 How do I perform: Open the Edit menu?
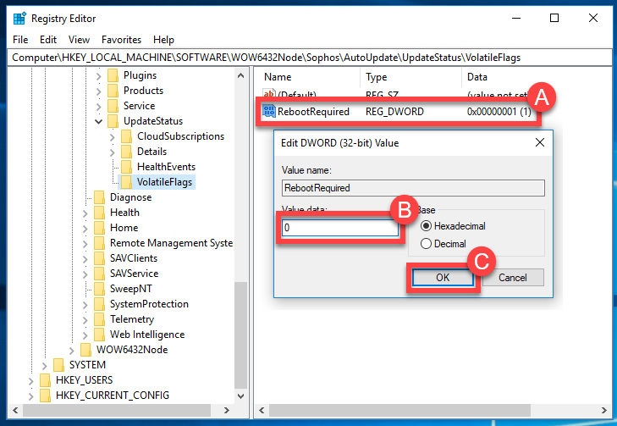tap(48, 40)
